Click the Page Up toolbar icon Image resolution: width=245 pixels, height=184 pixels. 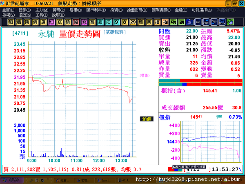(206, 22)
